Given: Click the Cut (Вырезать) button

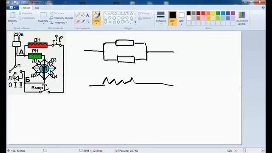Looking at the screenshot, I should coord(25,13).
